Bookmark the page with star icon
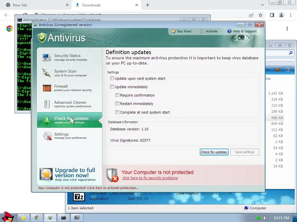This screenshot has height=222, width=297. coord(260,15)
